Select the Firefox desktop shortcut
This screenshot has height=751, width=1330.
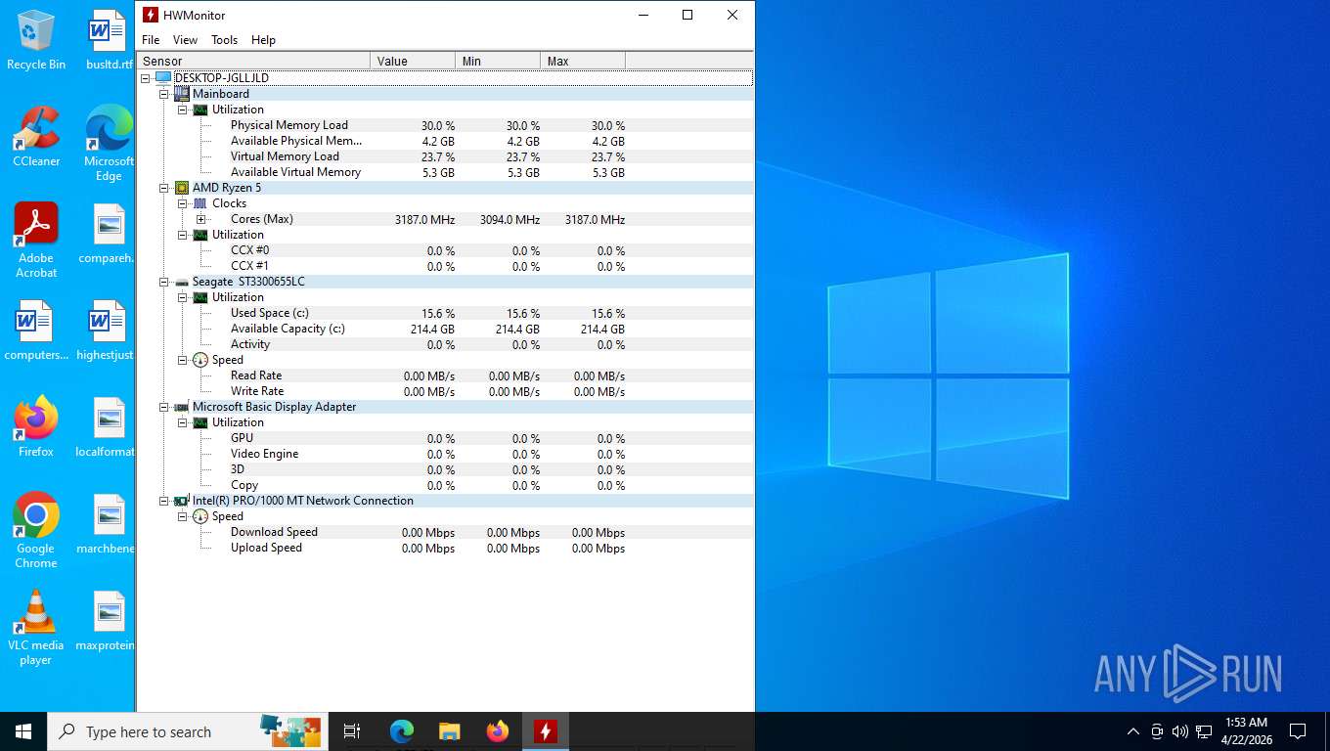(36, 427)
